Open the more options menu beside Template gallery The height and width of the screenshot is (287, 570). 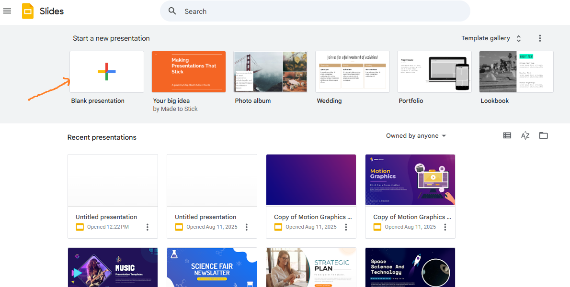point(540,38)
